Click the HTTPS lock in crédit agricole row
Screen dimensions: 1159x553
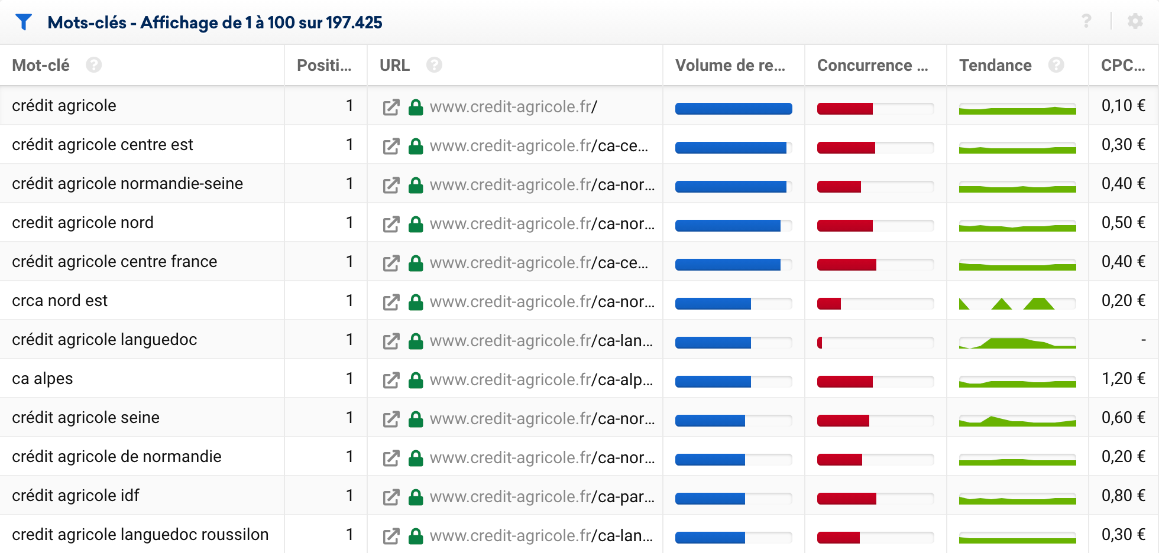pyautogui.click(x=416, y=107)
